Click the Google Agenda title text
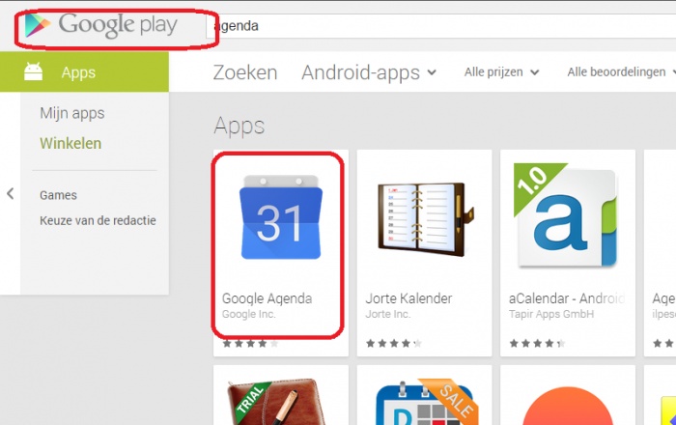The width and height of the screenshot is (676, 425). pyautogui.click(x=267, y=298)
